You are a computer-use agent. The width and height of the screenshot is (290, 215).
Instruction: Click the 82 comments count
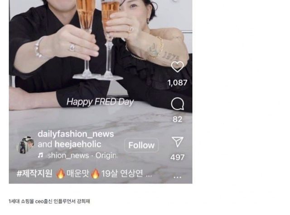pyautogui.click(x=177, y=119)
